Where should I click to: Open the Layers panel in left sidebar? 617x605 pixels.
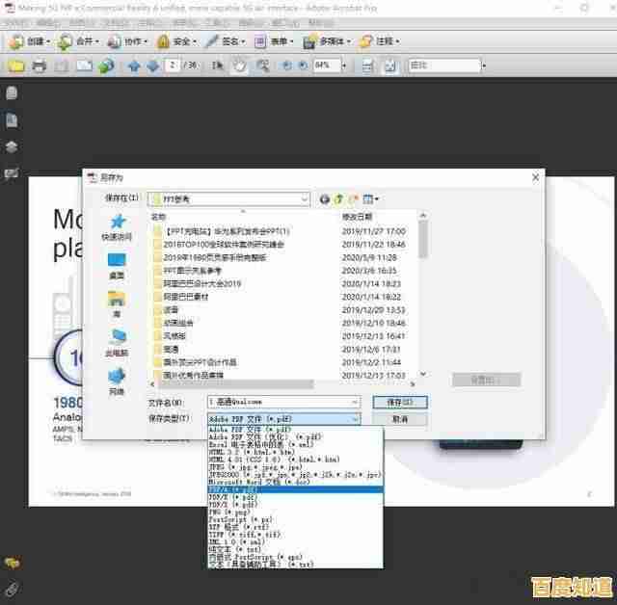click(12, 146)
